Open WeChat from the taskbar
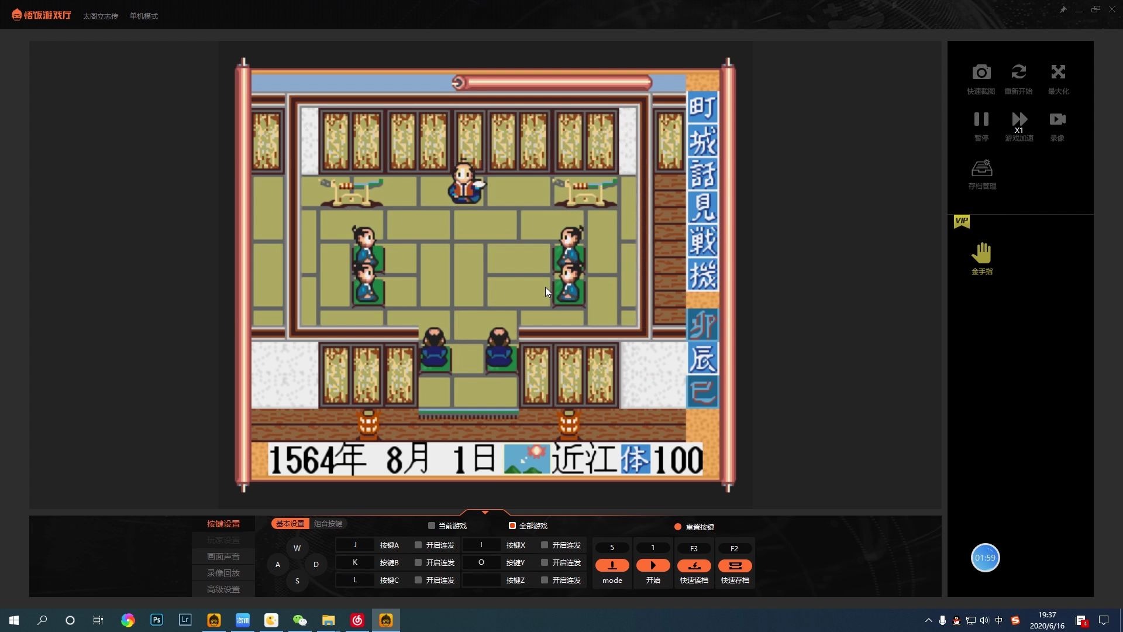 [299, 620]
